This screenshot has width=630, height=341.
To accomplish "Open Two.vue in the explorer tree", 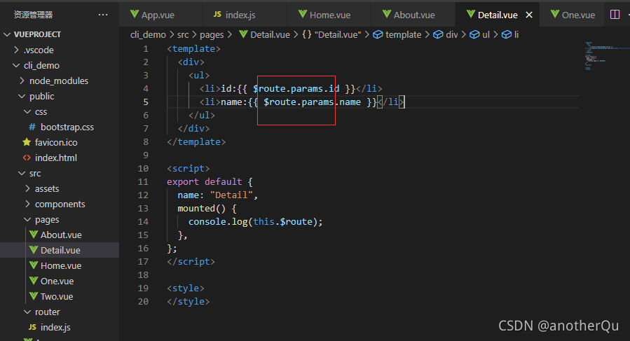I will point(60,296).
